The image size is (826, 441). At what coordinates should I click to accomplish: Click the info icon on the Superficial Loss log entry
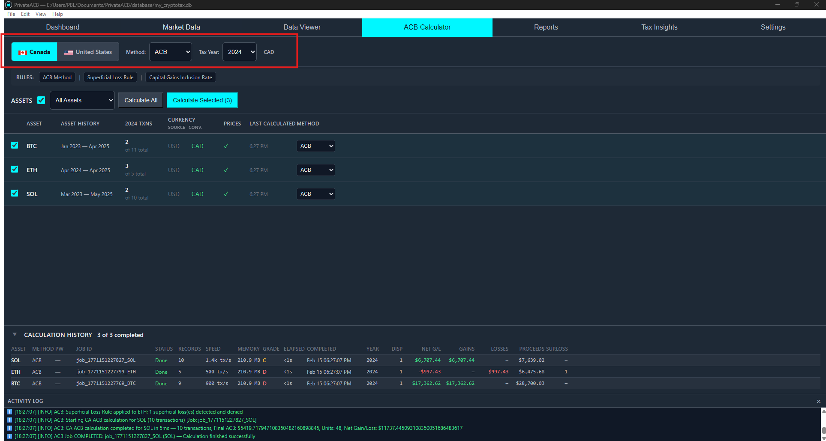pyautogui.click(x=10, y=411)
